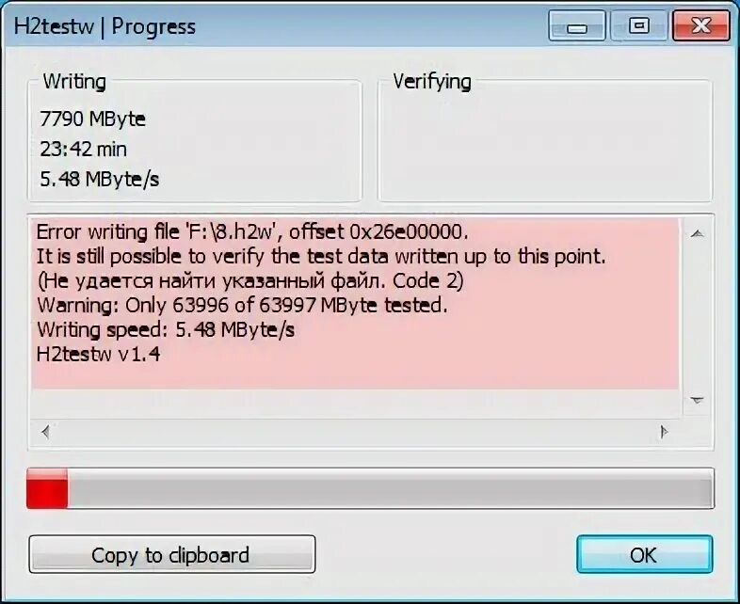Click the log's scroll left arrow
This screenshot has height=604, width=740.
click(46, 432)
